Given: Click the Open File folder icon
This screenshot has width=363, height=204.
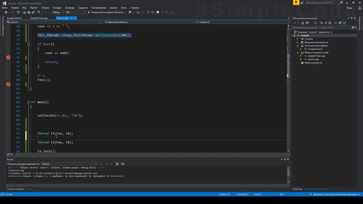Looking at the screenshot, I should 24,12.
